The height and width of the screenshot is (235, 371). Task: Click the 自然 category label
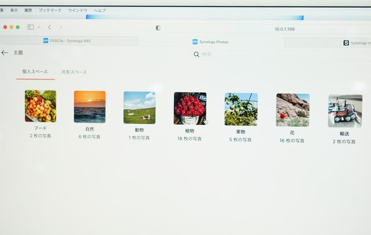click(x=90, y=129)
